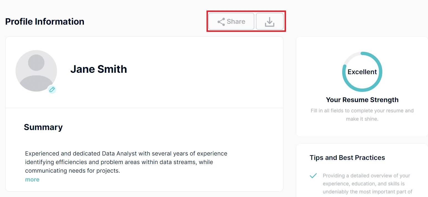Download the resume using the download icon
The image size is (428, 197).
pos(270,21)
